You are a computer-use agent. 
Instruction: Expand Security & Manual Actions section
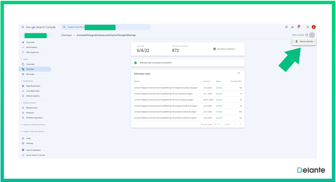[34, 125]
